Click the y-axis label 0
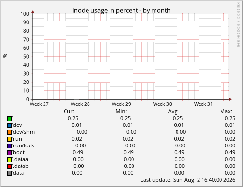Viewport: 243px width, 187px height. [x=28, y=99]
